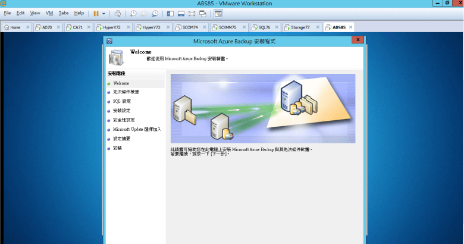Toggle the thumbnail bar view icon

[181, 13]
